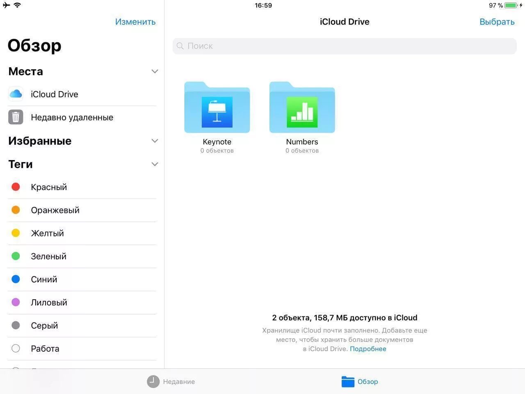Select the Серый tag
The image size is (525, 394).
click(x=44, y=325)
